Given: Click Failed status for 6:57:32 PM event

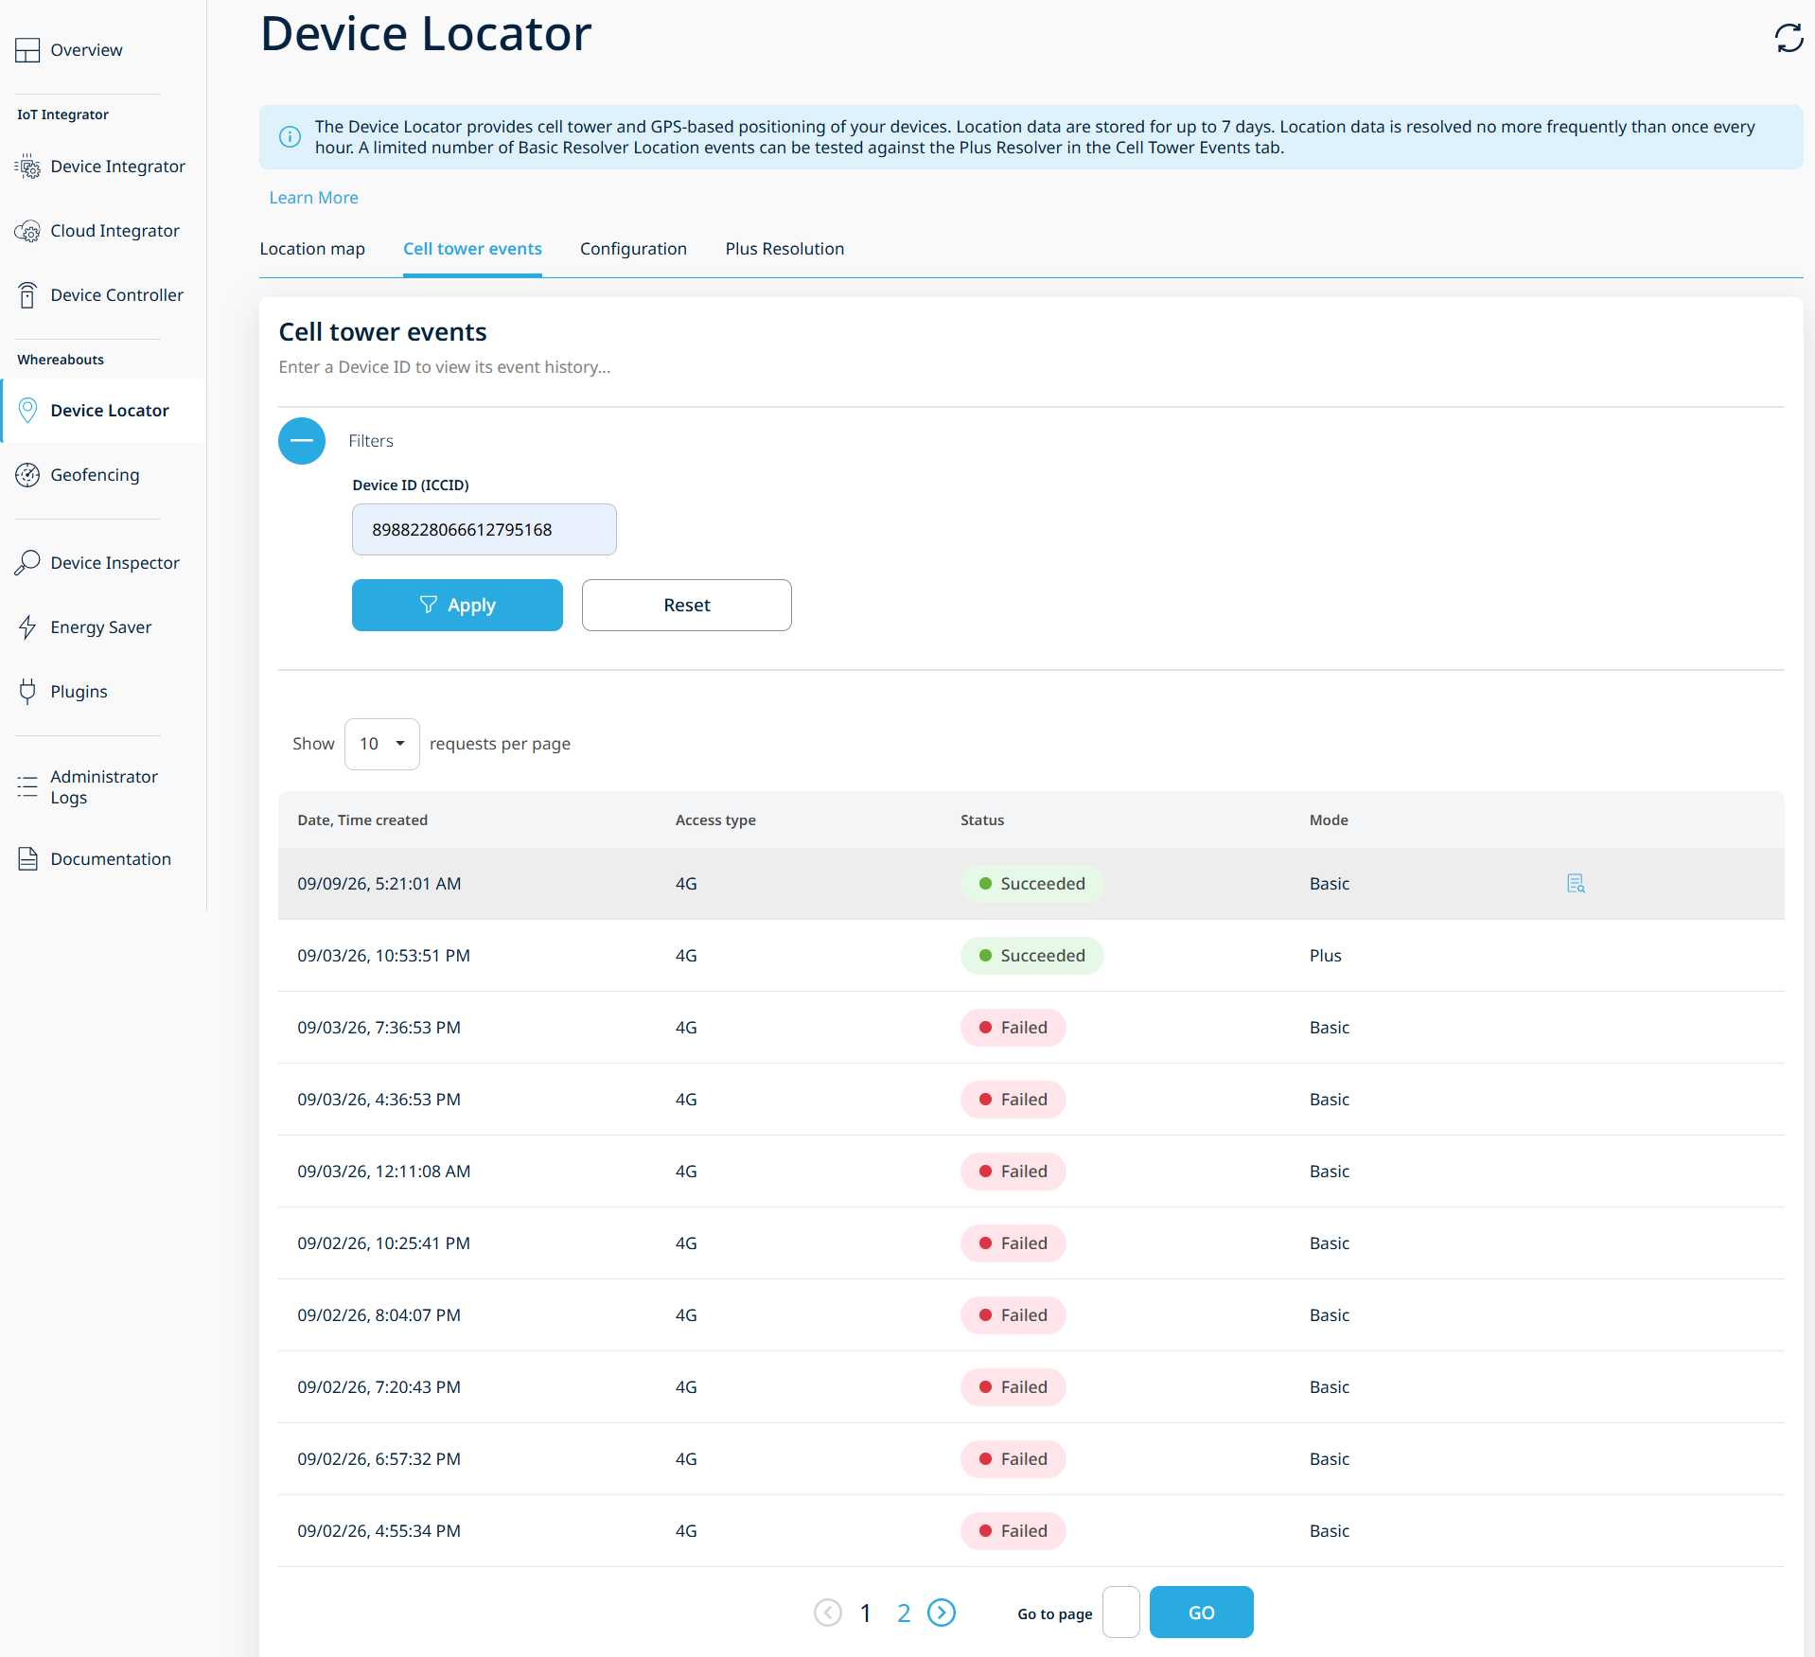Looking at the screenshot, I should tap(1013, 1459).
